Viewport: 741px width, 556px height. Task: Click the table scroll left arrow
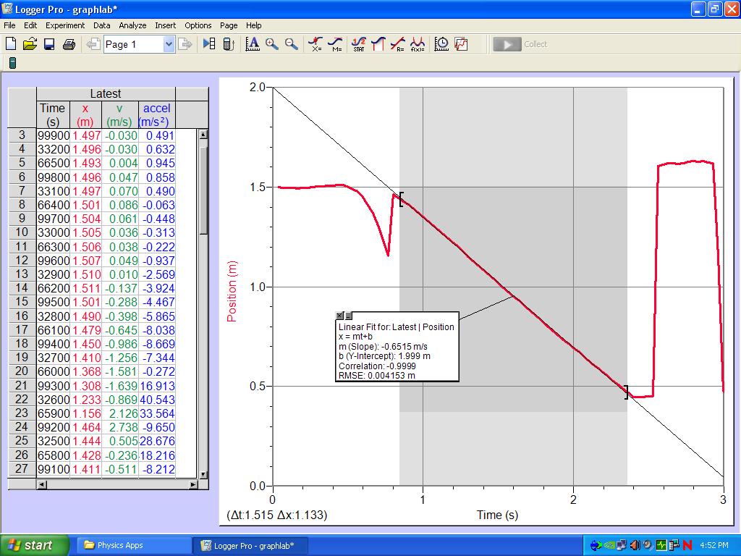tap(41, 484)
